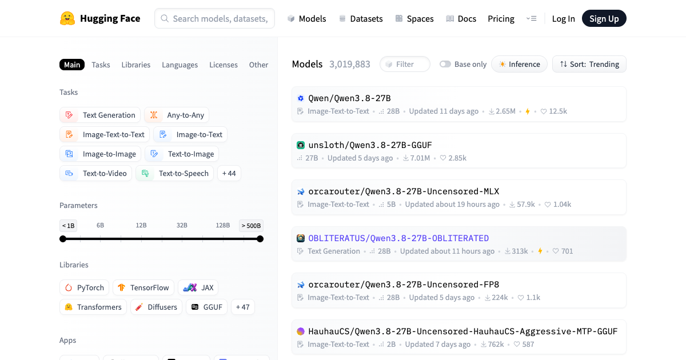
Task: Click the Text-to-Video task icon
Action: click(69, 173)
